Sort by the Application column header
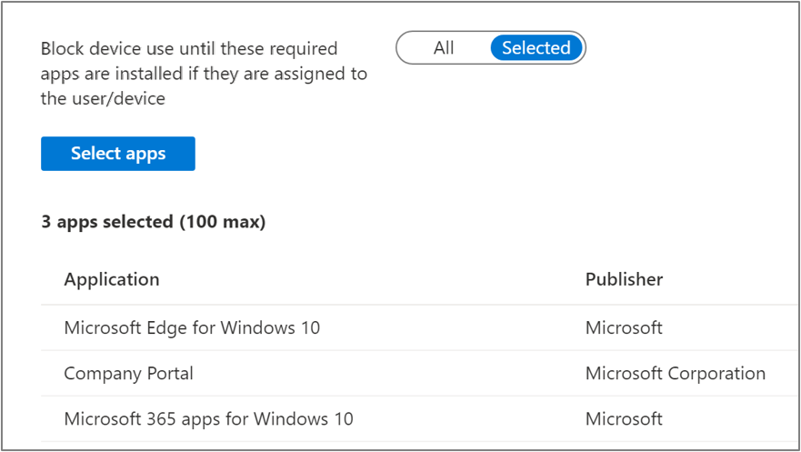This screenshot has height=452, width=801. pyautogui.click(x=112, y=279)
